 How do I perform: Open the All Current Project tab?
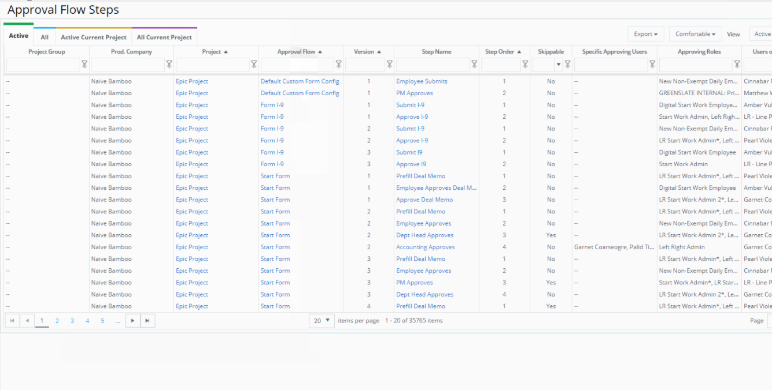tap(164, 37)
